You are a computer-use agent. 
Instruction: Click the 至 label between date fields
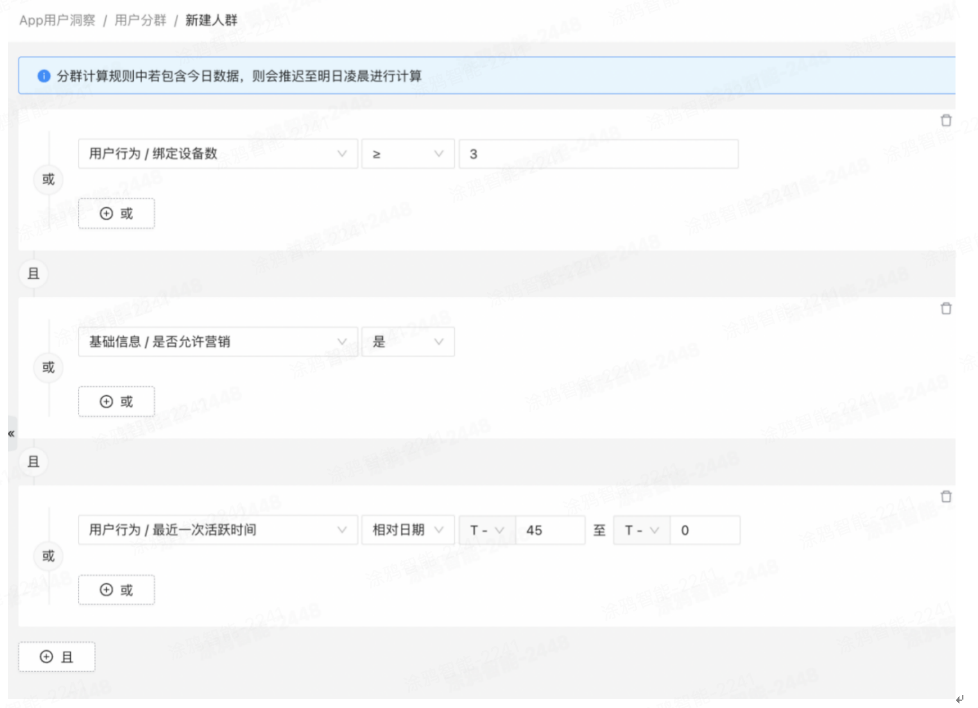(600, 530)
